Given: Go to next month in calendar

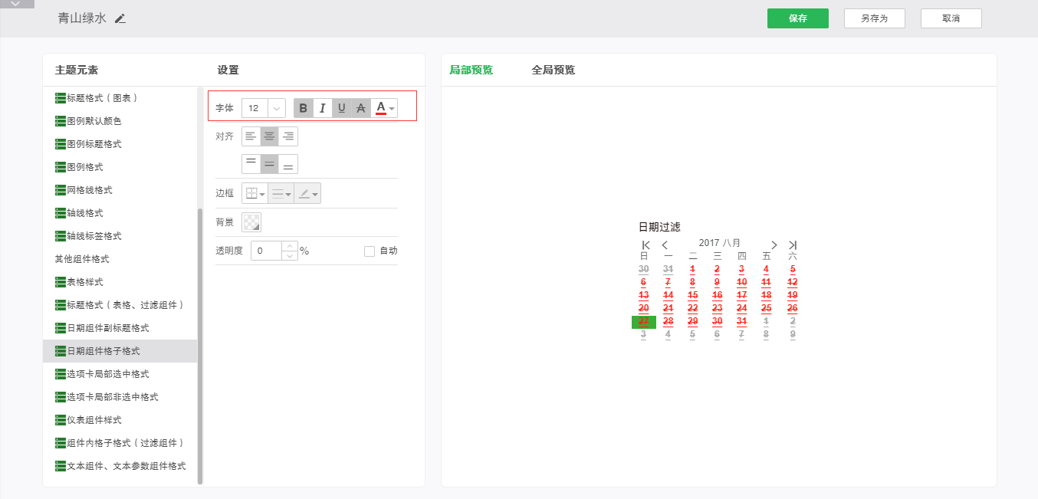Looking at the screenshot, I should pos(774,245).
